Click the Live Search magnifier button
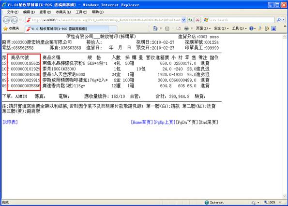The image size is (288, 206). [x=279, y=20]
